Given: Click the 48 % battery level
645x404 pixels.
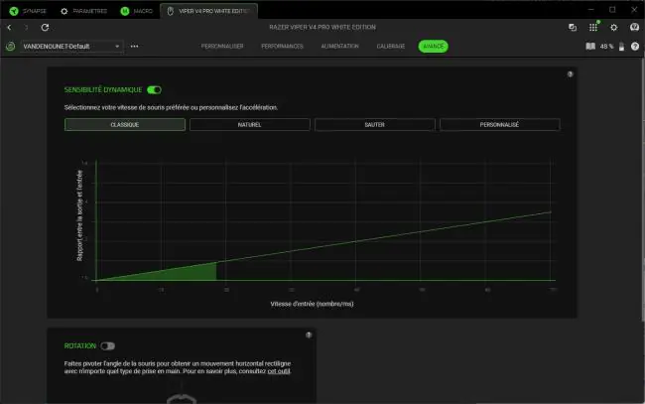Looking at the screenshot, I should (x=606, y=47).
